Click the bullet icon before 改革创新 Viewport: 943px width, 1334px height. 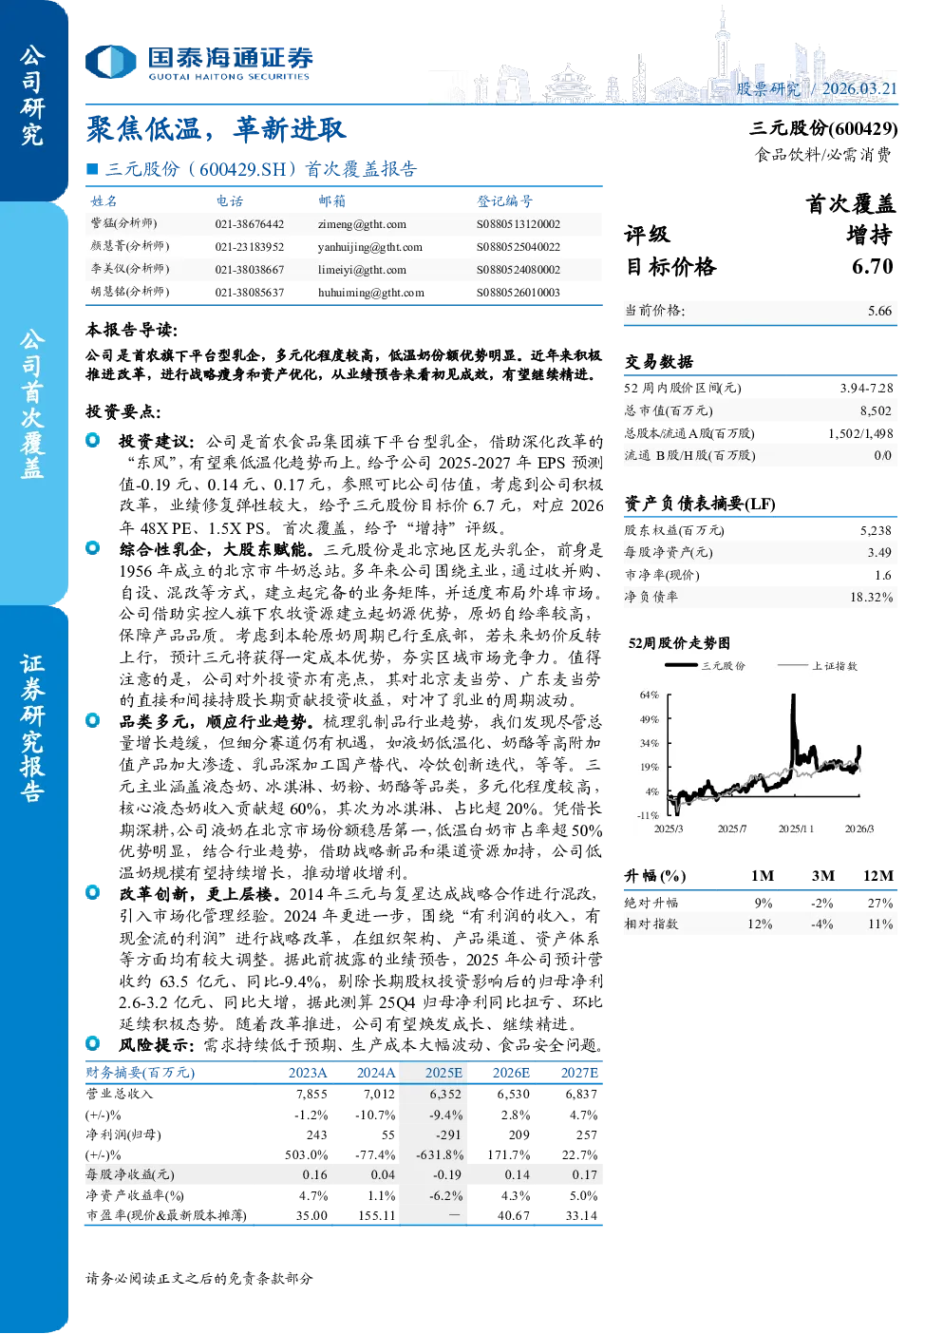click(93, 892)
